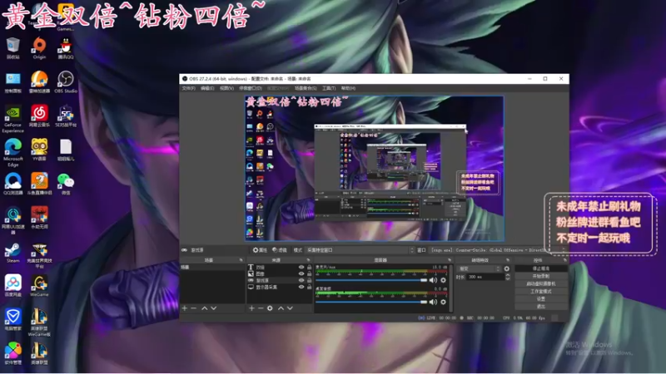
Task: Open the OBS Studio desktop shortcut
Action: [66, 81]
